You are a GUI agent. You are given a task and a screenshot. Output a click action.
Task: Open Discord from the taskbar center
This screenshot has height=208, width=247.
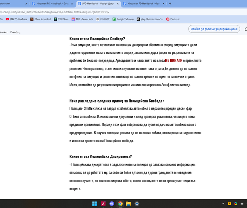(112, 204)
